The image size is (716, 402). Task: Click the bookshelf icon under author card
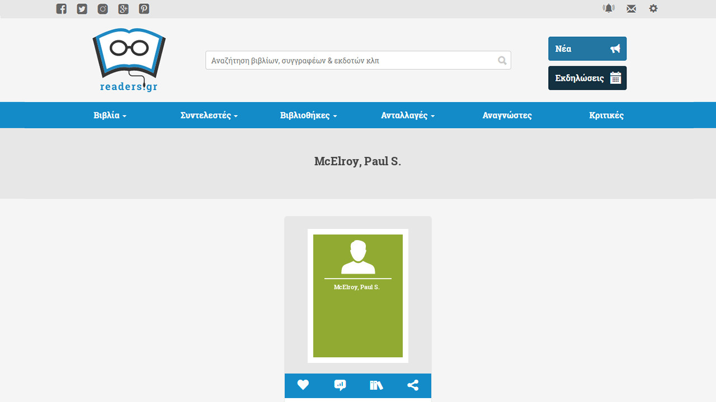(376, 385)
